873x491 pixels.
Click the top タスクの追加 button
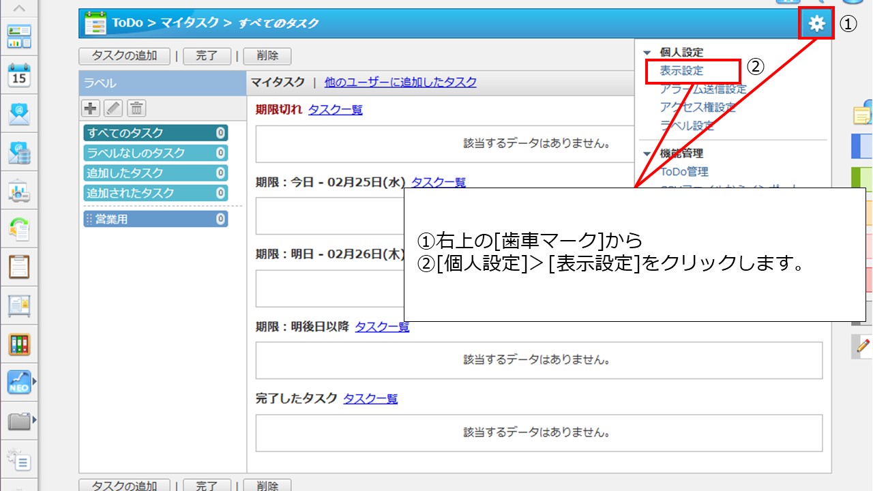(125, 56)
